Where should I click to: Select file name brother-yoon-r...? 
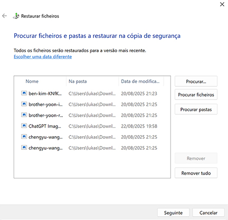(x=46, y=115)
